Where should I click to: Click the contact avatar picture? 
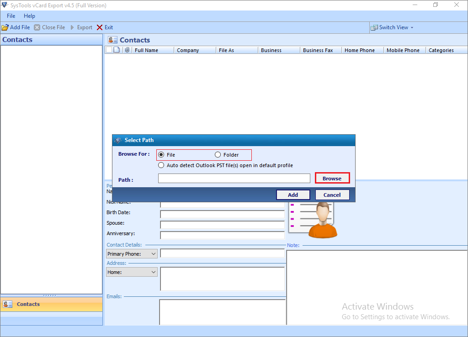(313, 220)
